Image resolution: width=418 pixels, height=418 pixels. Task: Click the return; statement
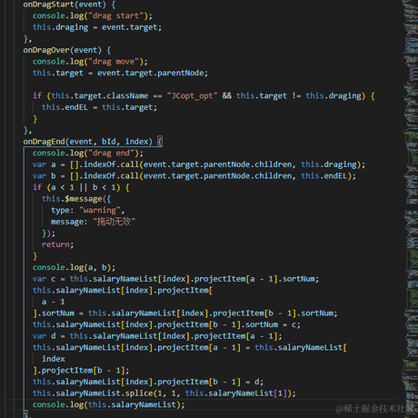pos(57,244)
